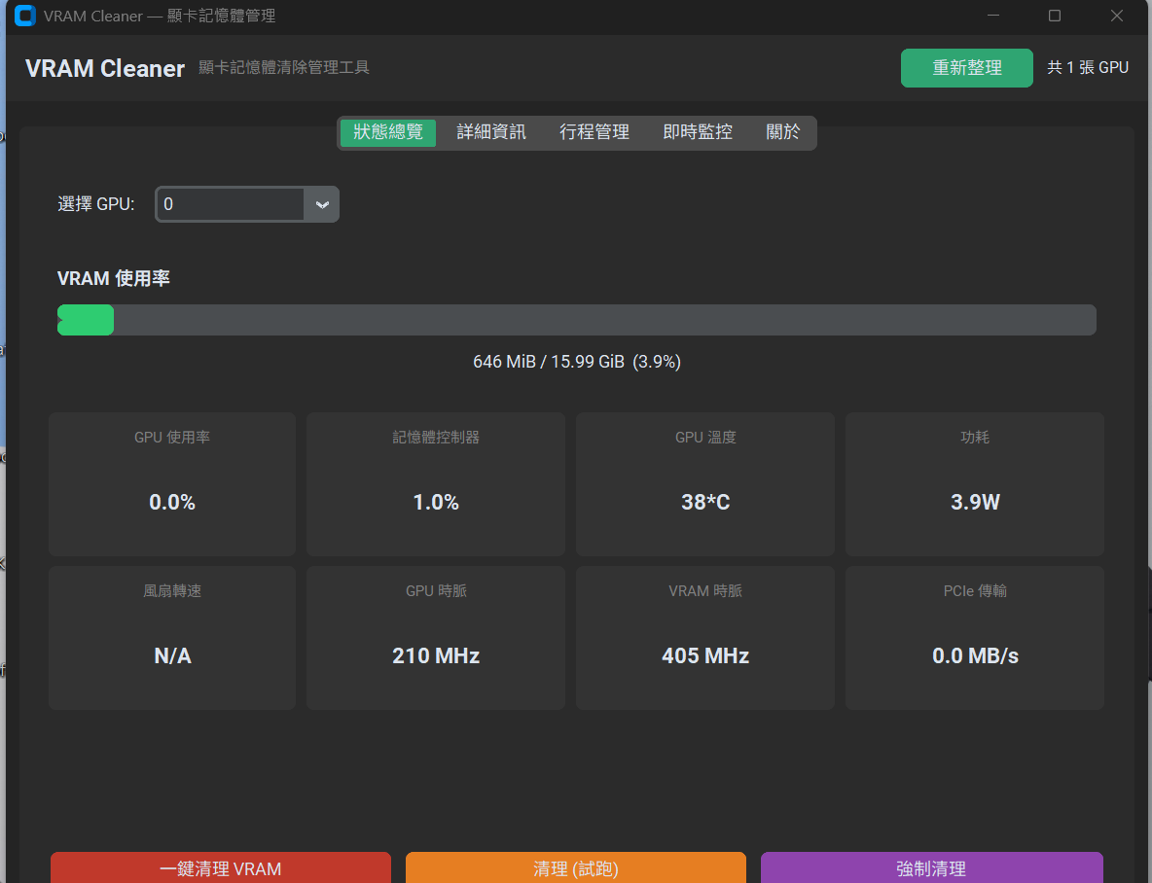Click the VRAM Cleaner header title
This screenshot has height=883, width=1152.
point(105,68)
